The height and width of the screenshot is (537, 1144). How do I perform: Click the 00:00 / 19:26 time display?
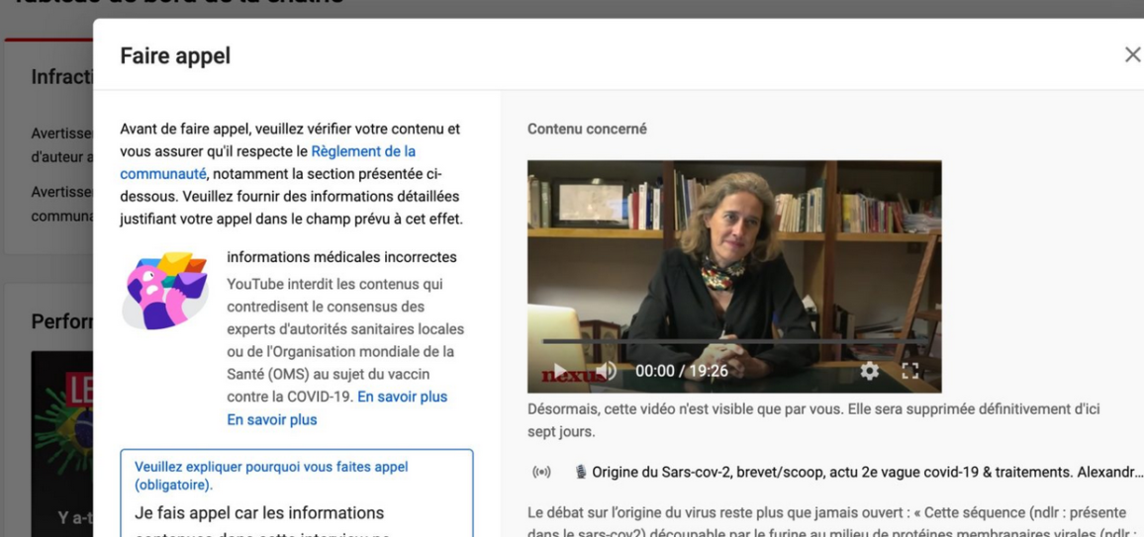point(682,371)
